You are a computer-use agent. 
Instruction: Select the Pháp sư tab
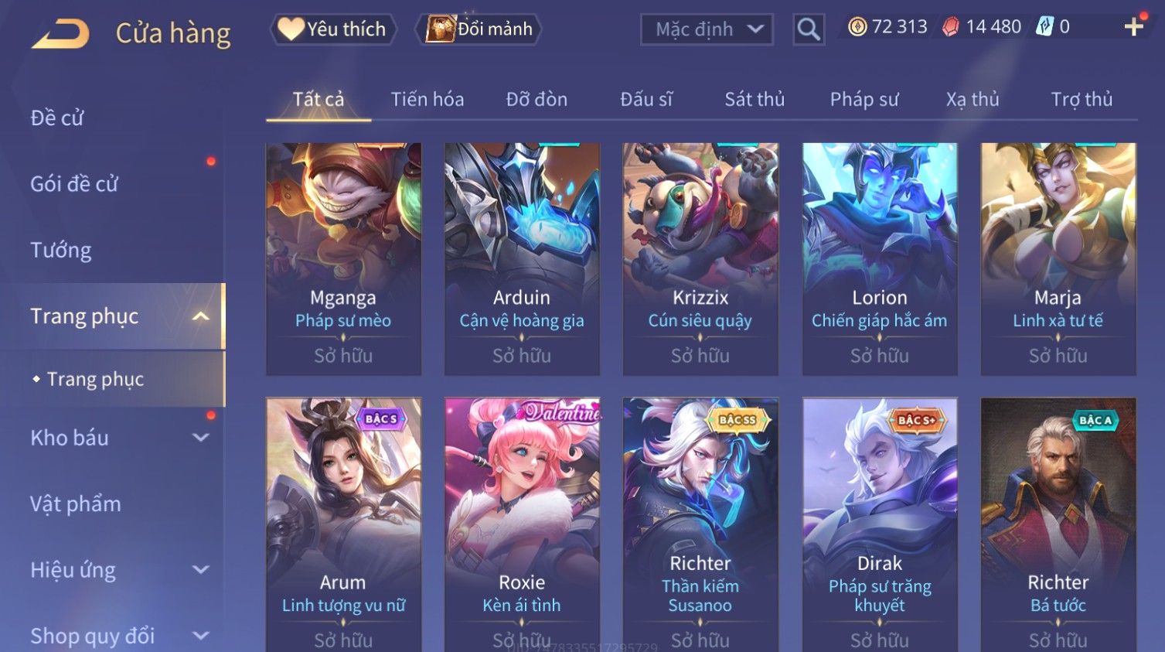(864, 99)
